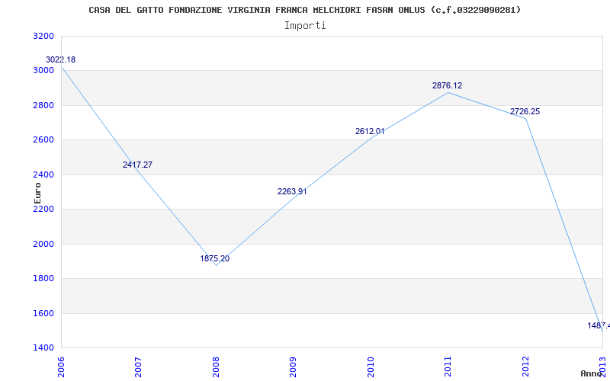Select the 2612.01 data label
The image size is (610, 381).
[x=370, y=131]
